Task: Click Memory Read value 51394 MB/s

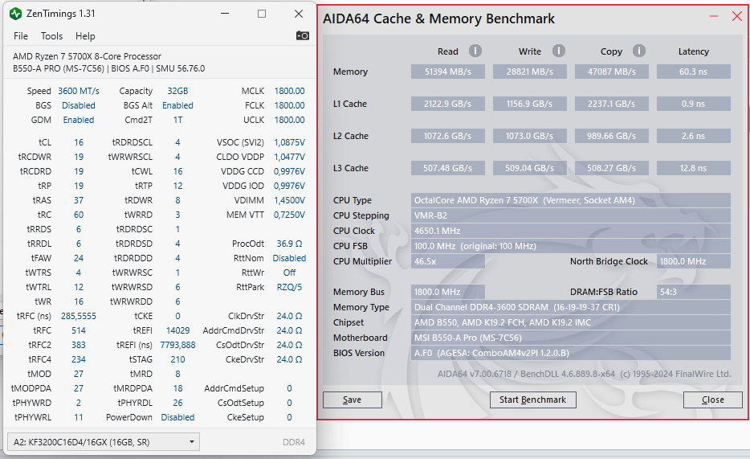Action: pos(448,72)
